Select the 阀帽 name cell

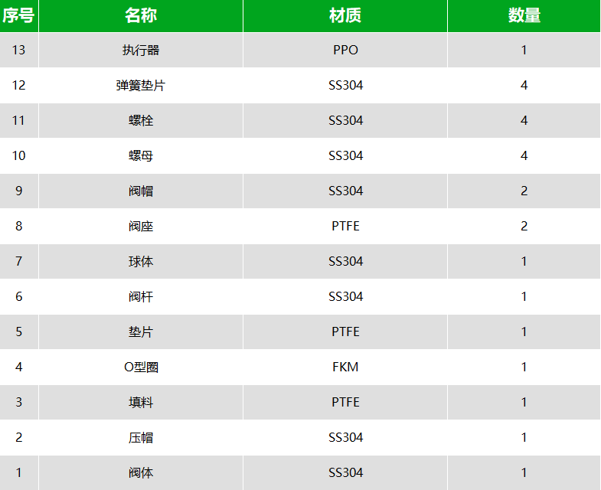(141, 191)
